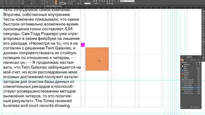The height and width of the screenshot is (115, 205).
Task: Click the words «The Times reviewed» in text
Action: tap(53, 101)
